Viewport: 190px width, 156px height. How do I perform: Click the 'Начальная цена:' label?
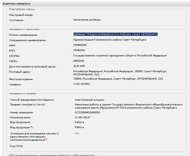[20, 118]
